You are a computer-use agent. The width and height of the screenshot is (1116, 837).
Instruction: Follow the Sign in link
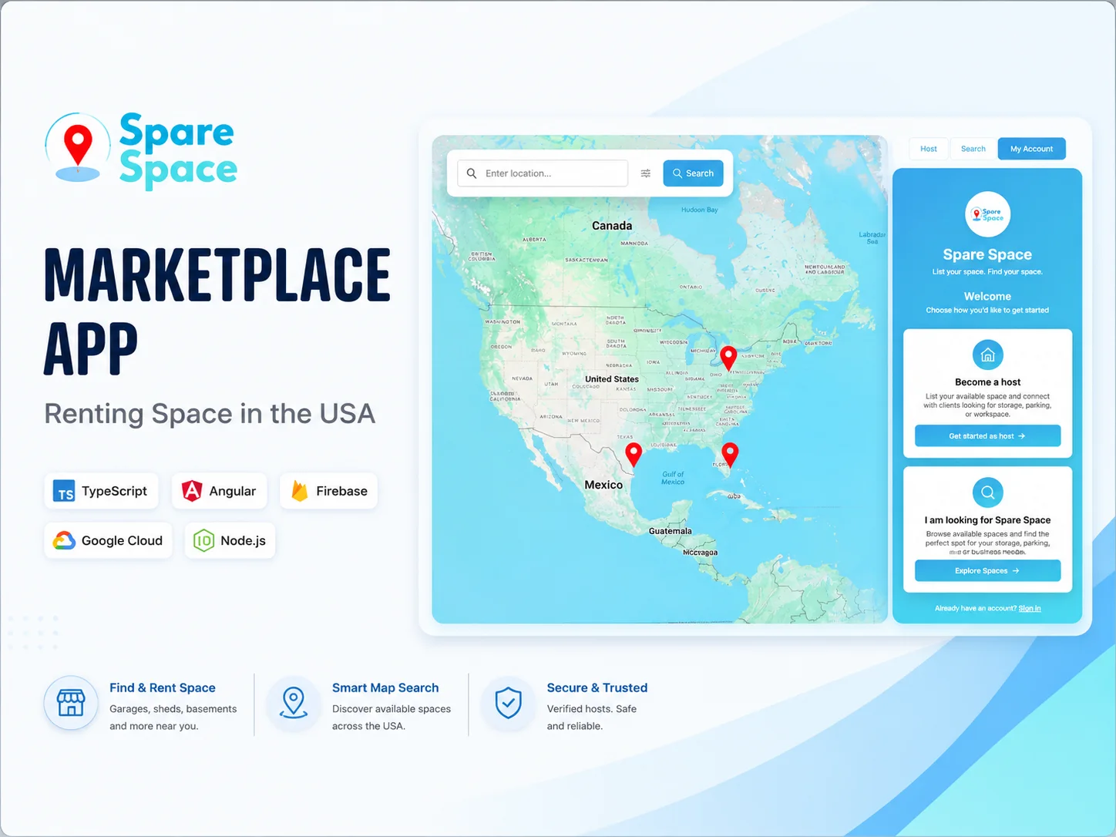(x=1030, y=609)
